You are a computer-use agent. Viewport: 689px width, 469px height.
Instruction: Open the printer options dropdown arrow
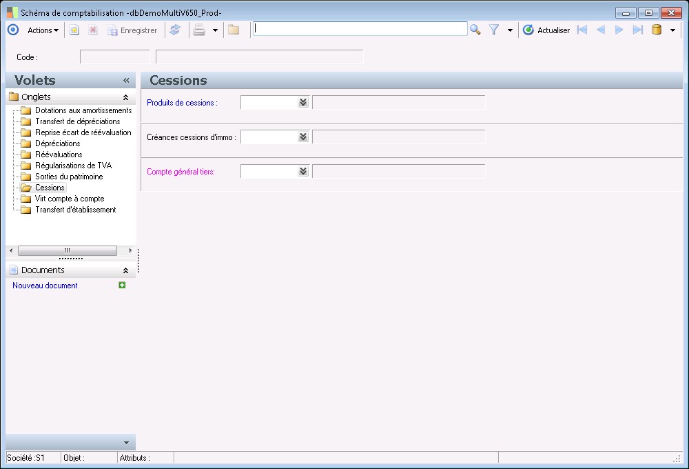pos(215,30)
